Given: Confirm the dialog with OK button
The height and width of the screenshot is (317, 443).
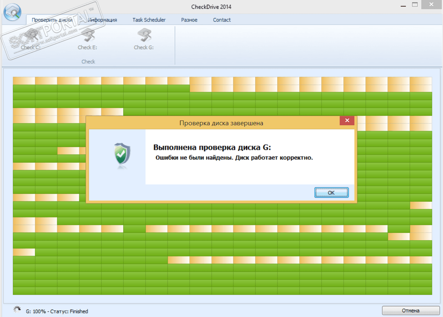Looking at the screenshot, I should pyautogui.click(x=331, y=192).
